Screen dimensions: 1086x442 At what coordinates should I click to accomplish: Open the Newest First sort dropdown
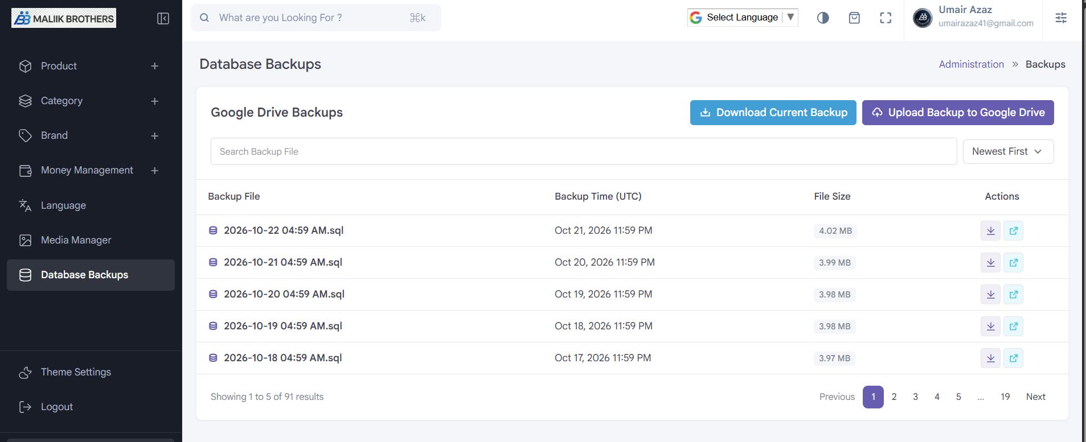[1008, 151]
